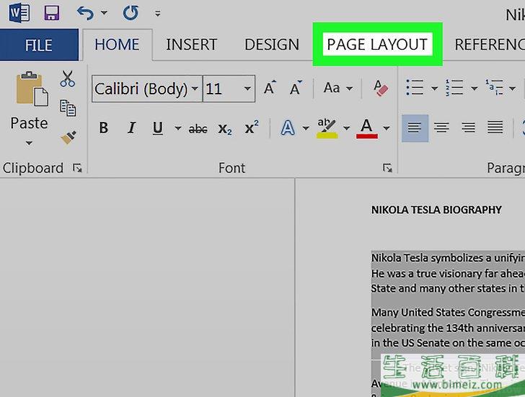Align text left
The width and height of the screenshot is (525, 397).
click(x=415, y=128)
